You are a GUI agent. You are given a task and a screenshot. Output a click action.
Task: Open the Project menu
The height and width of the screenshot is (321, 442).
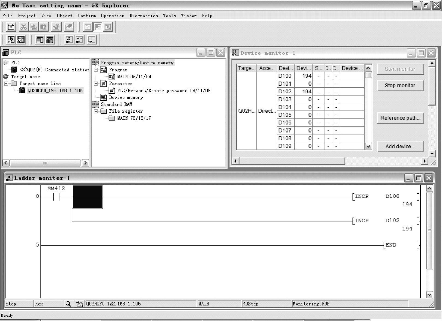click(27, 16)
